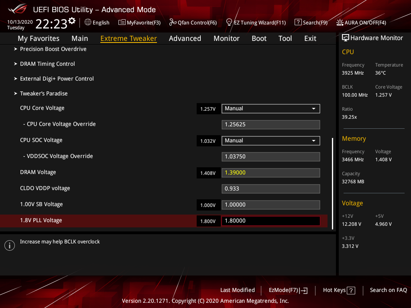Open the CPU Core Voltage mode dropdown
411x308 pixels.
[271, 109]
